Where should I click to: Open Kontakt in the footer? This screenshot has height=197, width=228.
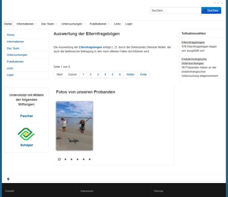click(9, 191)
